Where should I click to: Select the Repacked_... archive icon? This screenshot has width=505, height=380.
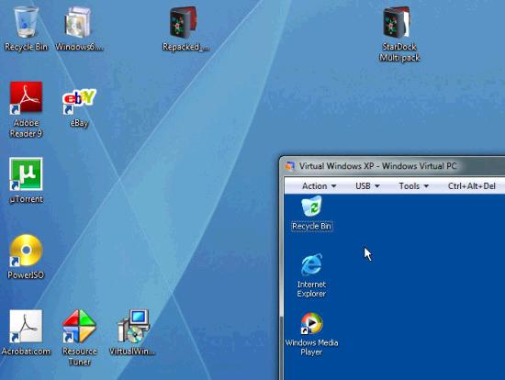point(184,23)
